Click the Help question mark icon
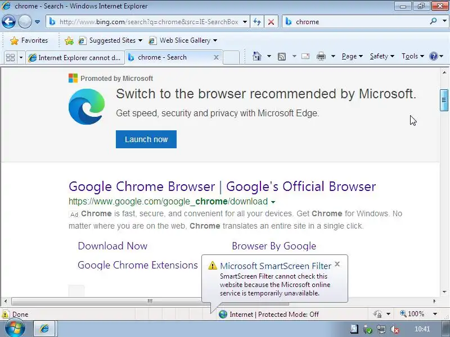 pyautogui.click(x=433, y=56)
